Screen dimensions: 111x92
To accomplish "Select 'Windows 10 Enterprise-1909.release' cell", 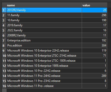I will [x=44, y=66].
